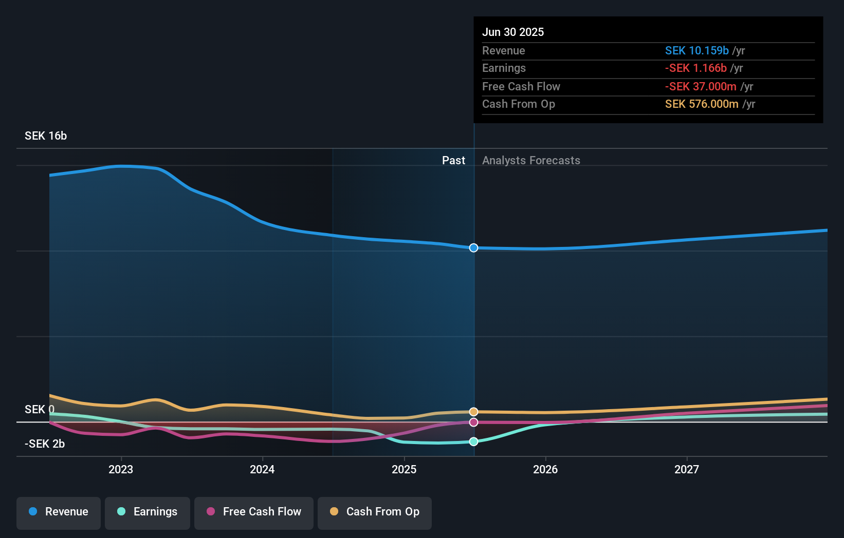The image size is (844, 538).
Task: Click the teal Earnings legend dot
Action: [120, 512]
